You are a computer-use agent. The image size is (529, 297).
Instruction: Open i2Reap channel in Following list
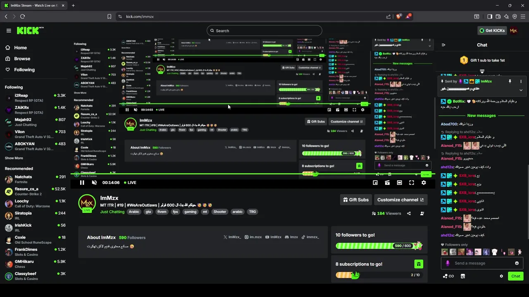click(35, 98)
